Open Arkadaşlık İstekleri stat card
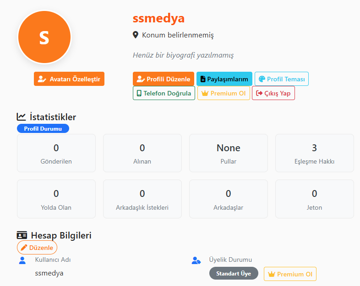The image size is (360, 286). tap(142, 199)
